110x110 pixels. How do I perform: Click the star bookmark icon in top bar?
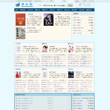pyautogui.click(x=16, y=1)
